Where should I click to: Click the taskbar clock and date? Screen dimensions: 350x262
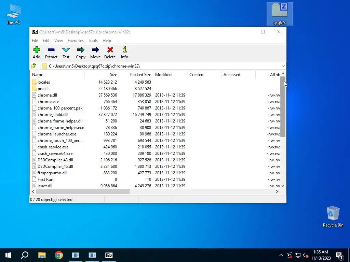tap(321, 255)
